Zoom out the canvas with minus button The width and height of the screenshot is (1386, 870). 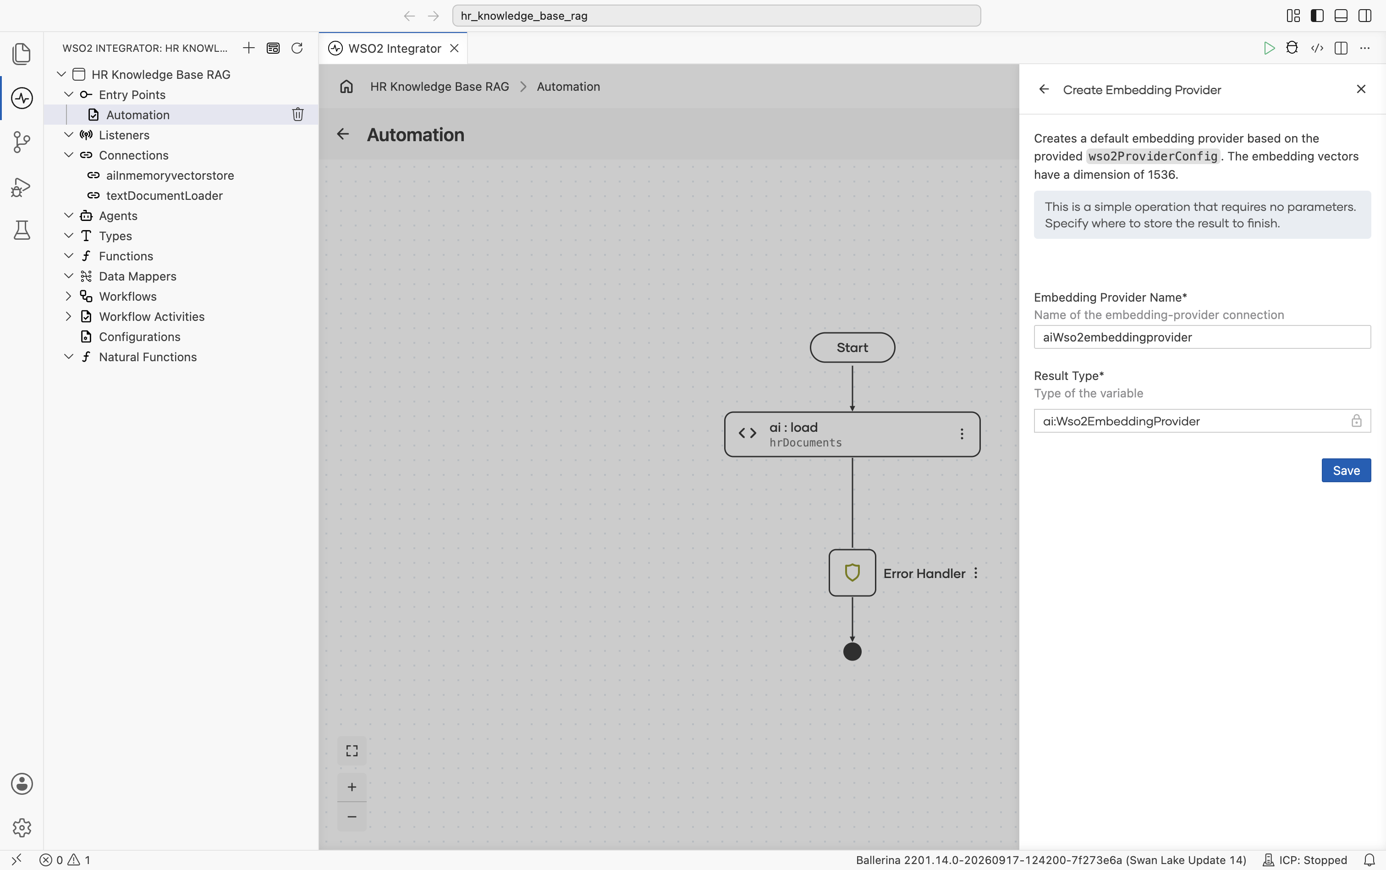[x=352, y=816]
